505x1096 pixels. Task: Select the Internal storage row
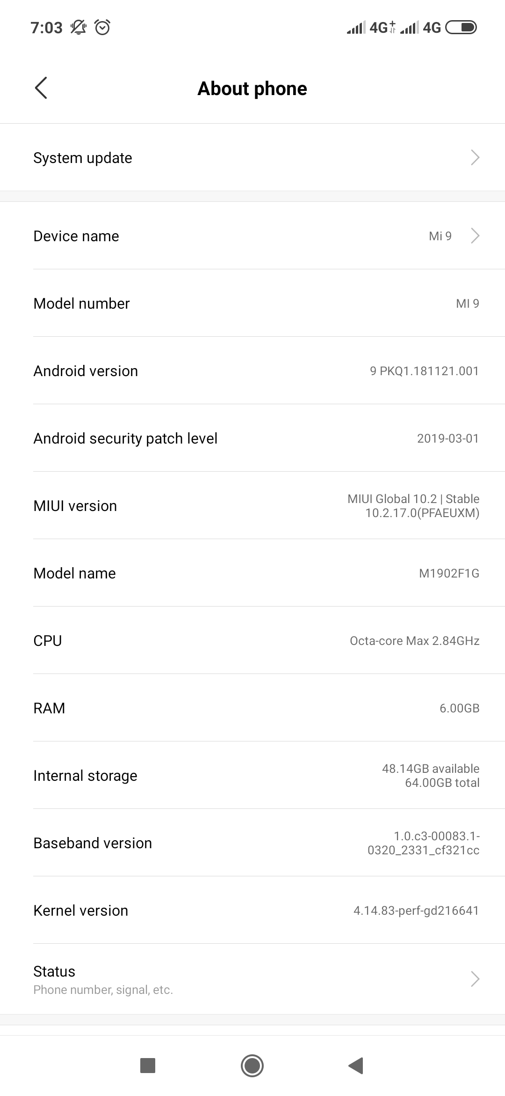(x=252, y=776)
